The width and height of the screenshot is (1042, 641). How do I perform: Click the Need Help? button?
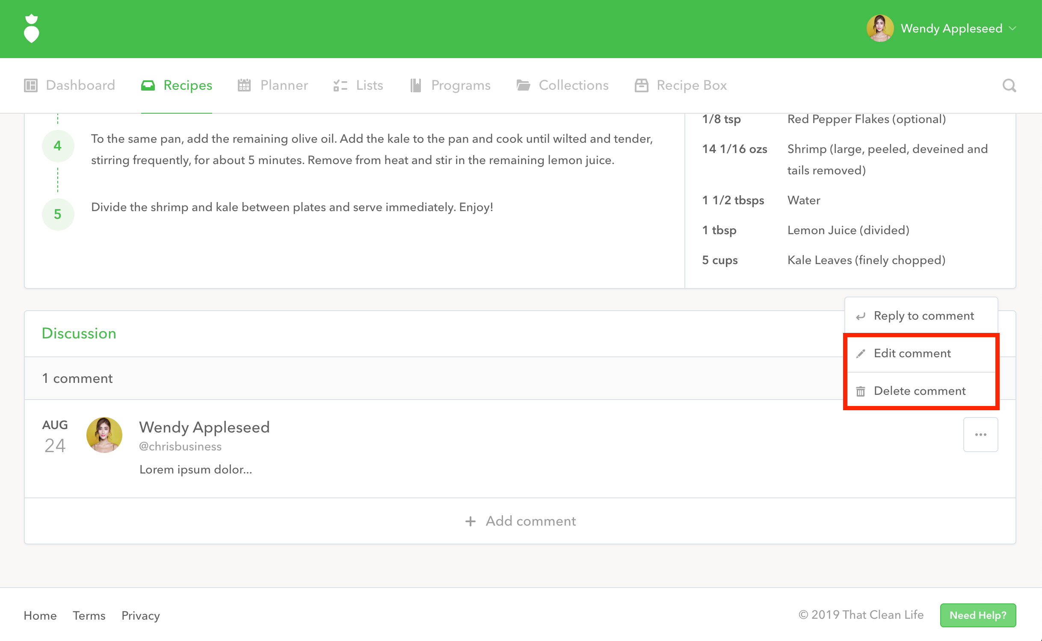(x=977, y=615)
